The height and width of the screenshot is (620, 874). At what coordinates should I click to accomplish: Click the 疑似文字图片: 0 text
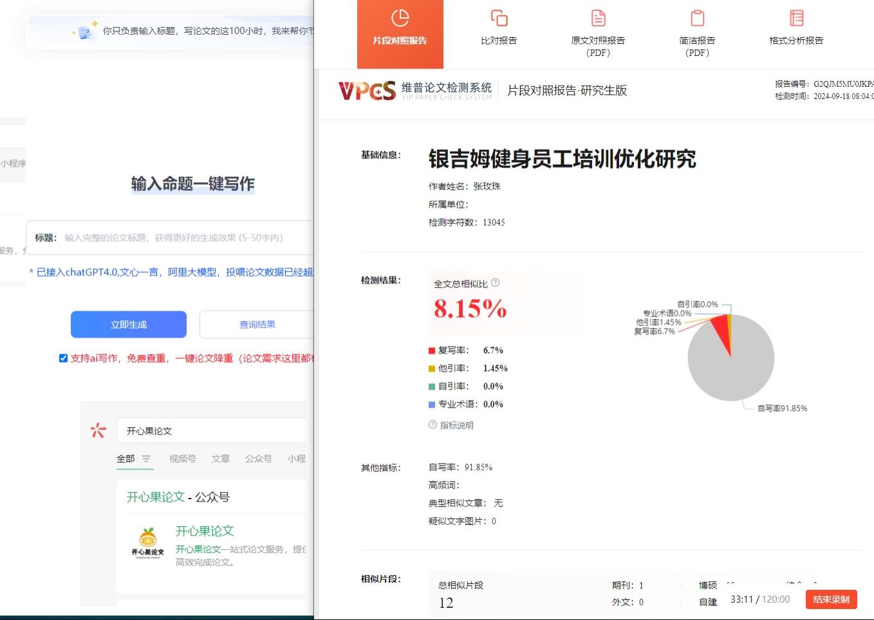point(462,521)
